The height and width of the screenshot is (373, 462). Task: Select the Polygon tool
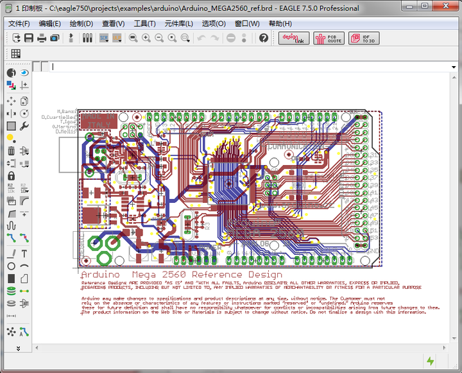24,279
